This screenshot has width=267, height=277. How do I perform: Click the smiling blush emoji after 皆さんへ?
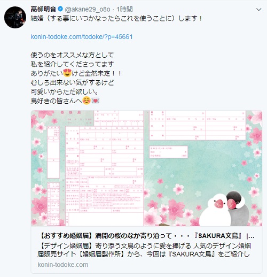click(x=87, y=101)
